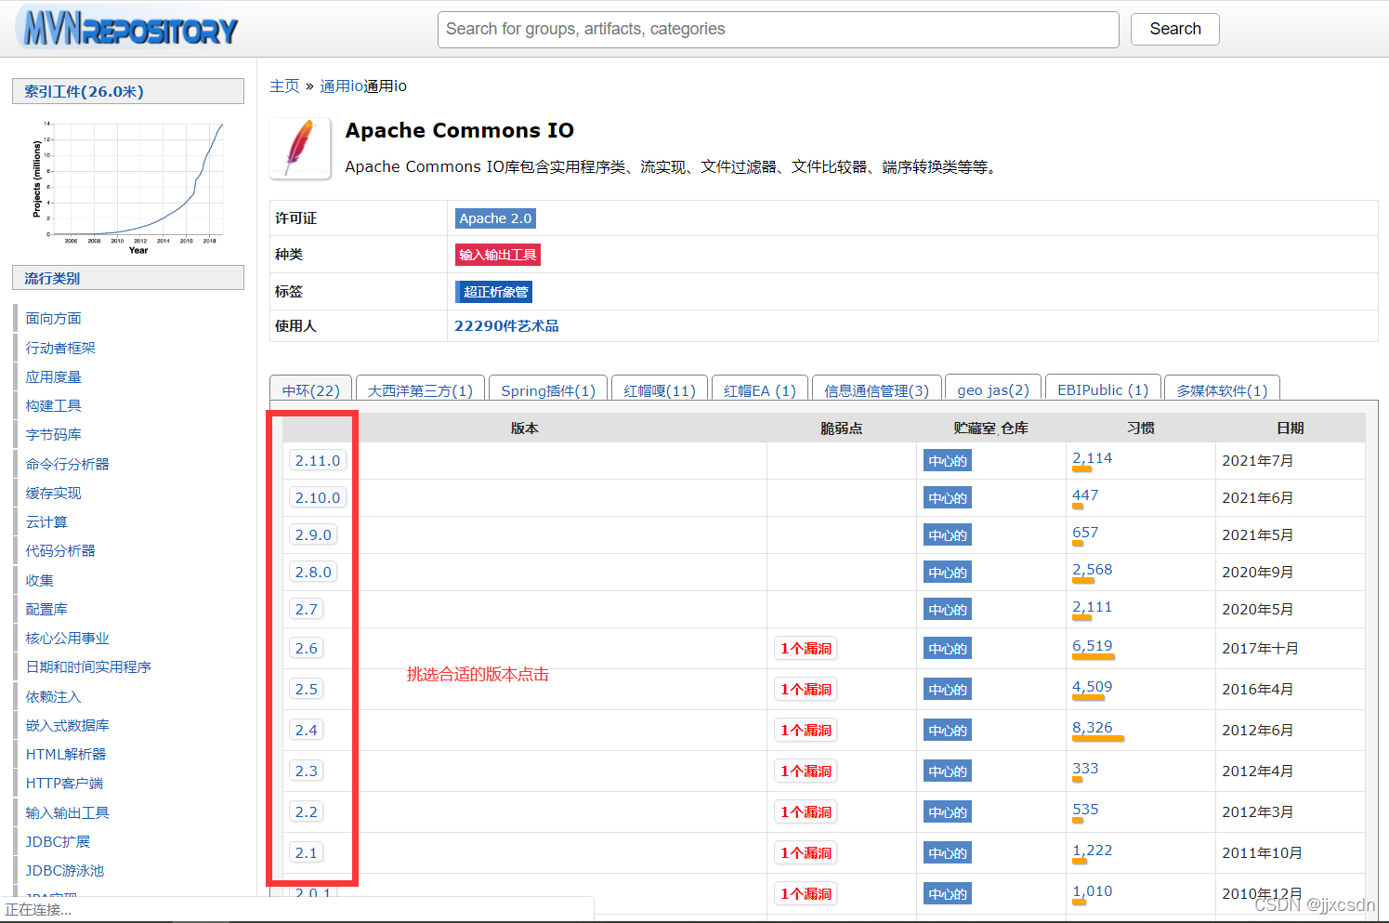Open version 2.11.0

318,461
